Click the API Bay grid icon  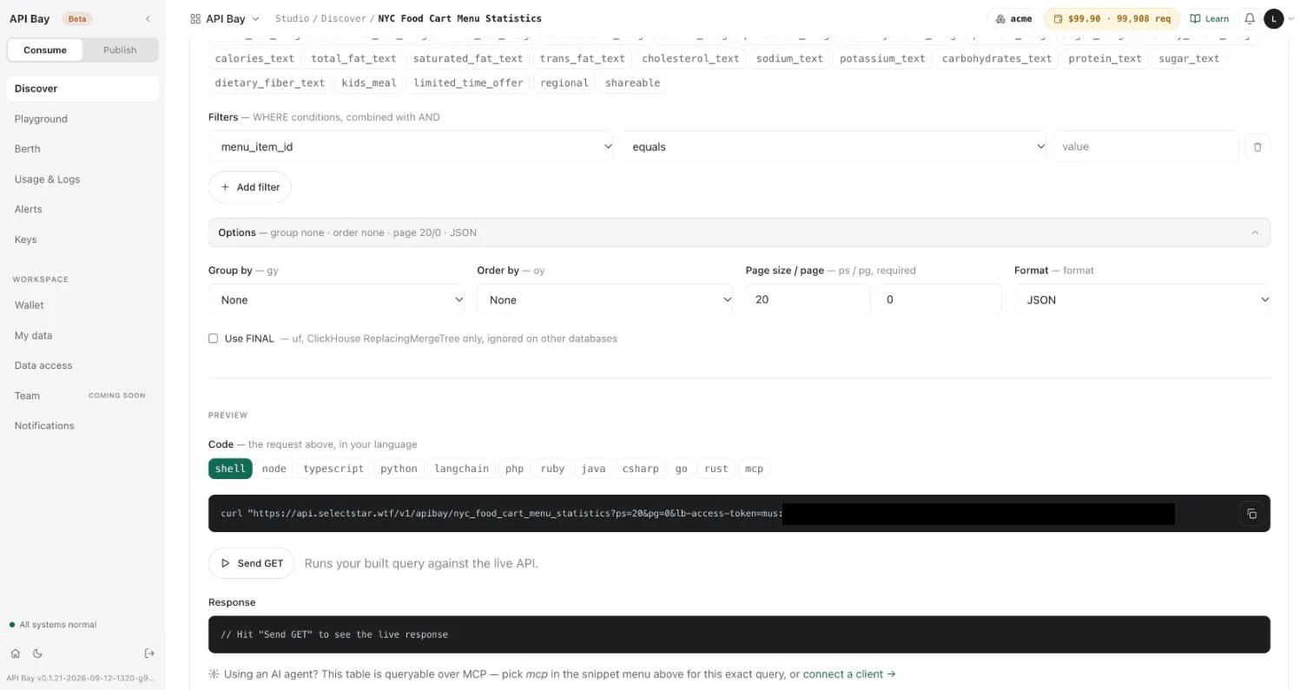[x=195, y=18]
